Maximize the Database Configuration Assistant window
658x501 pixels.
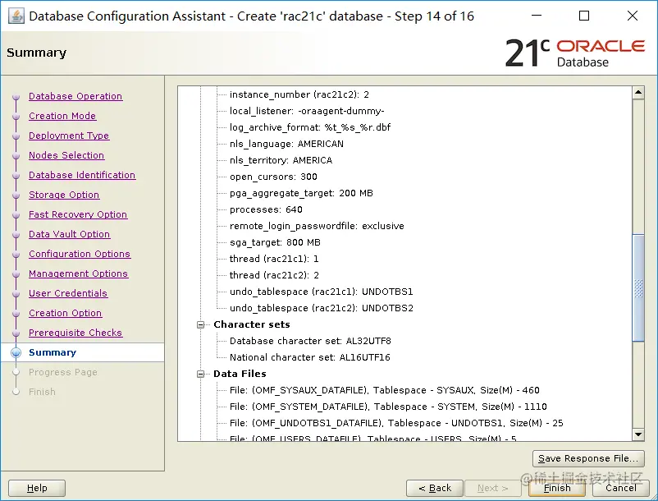pos(584,16)
